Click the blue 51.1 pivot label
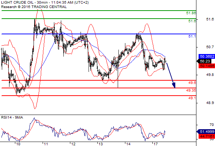 [192, 36]
